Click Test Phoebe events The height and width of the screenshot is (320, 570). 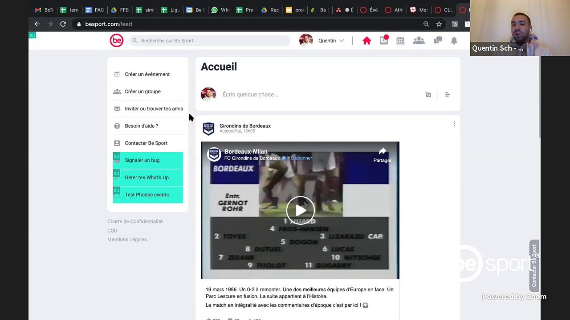pyautogui.click(x=148, y=195)
